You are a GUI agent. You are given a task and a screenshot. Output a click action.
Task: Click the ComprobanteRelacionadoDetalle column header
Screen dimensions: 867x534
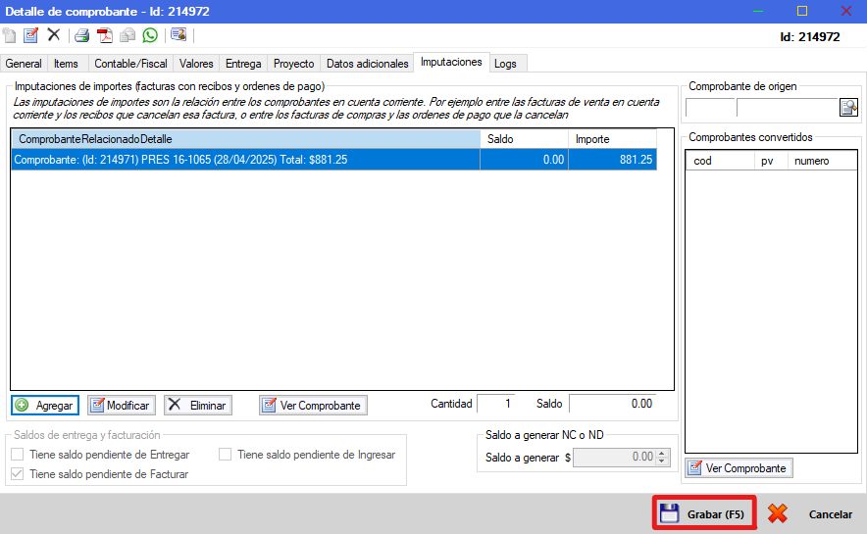(245, 139)
